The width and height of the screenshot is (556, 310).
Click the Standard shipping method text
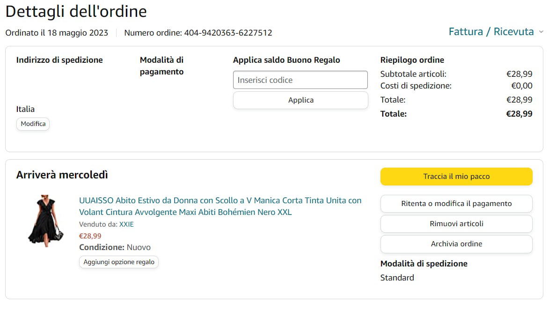click(397, 278)
